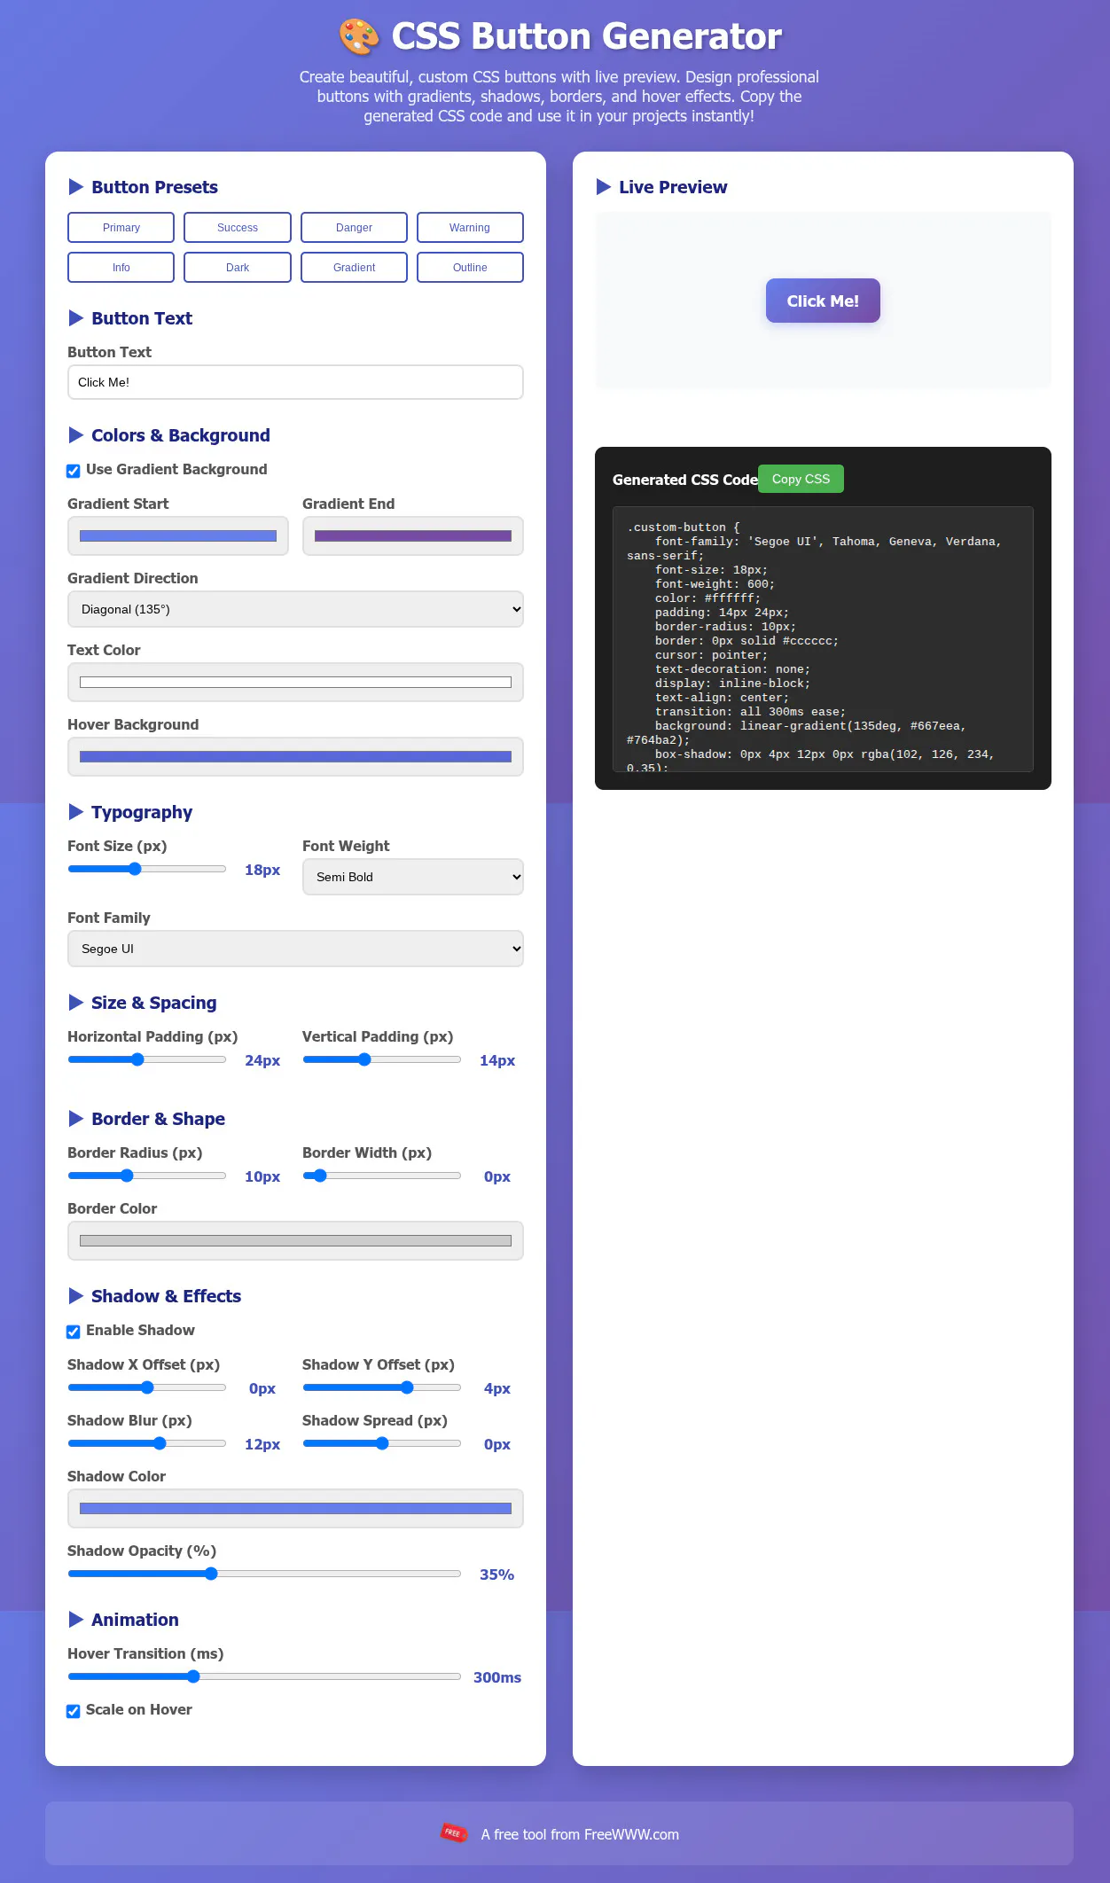Apply the Info preset
The image size is (1110, 1883).
coord(121,267)
